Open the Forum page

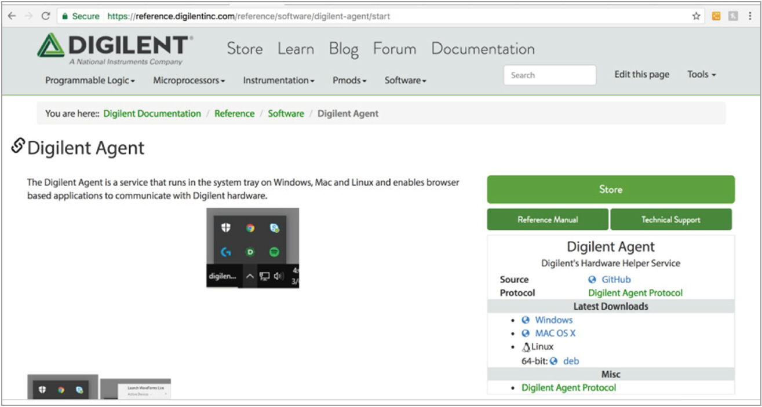click(395, 49)
